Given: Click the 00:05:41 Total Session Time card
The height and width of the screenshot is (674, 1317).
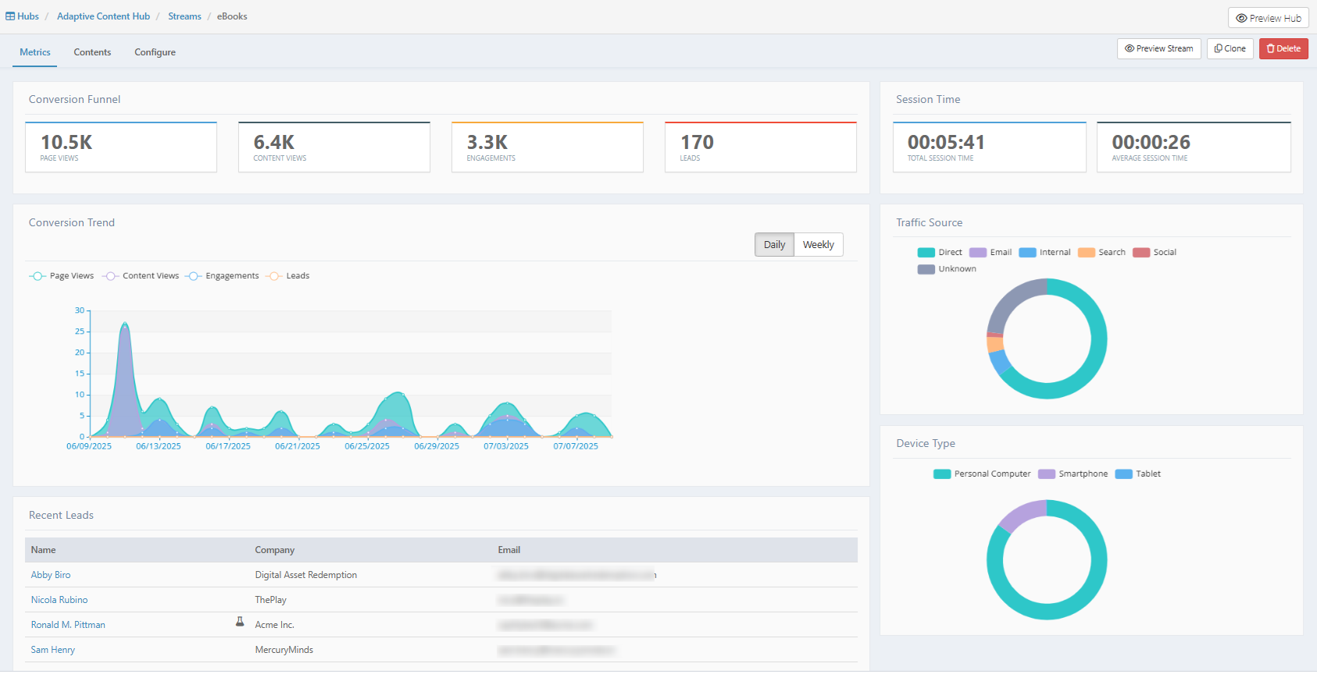Looking at the screenshot, I should (990, 147).
